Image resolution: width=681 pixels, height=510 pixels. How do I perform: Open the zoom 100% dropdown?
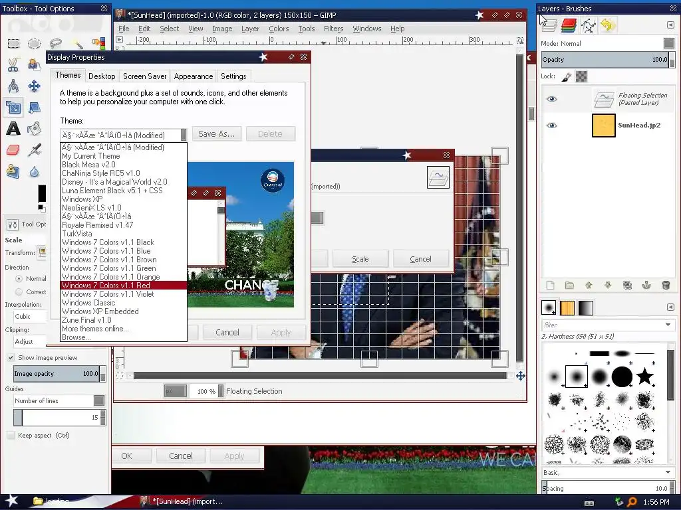coord(221,391)
